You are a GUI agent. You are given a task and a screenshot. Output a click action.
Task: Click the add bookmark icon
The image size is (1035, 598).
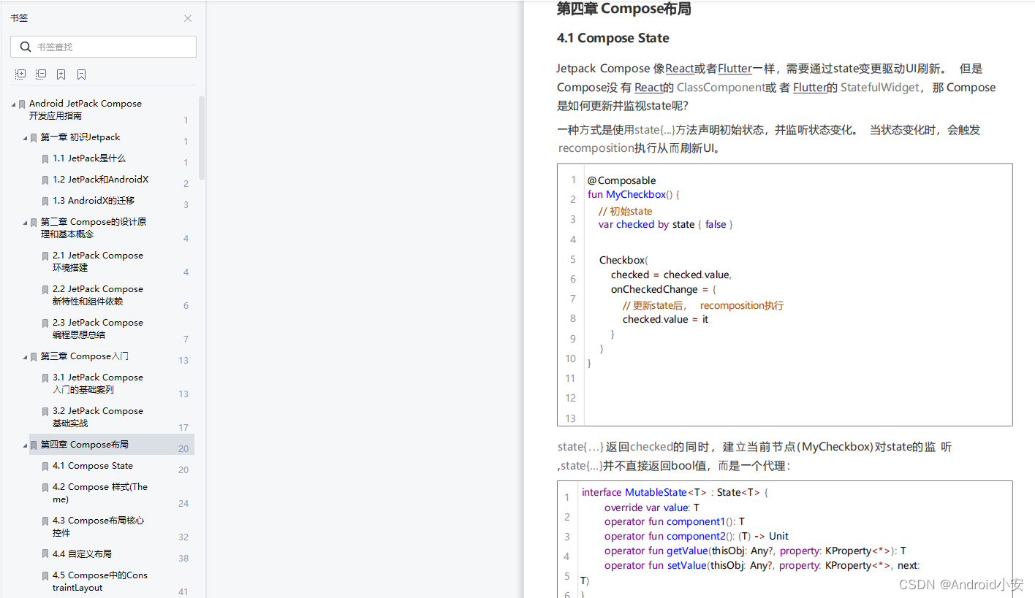[x=61, y=74]
